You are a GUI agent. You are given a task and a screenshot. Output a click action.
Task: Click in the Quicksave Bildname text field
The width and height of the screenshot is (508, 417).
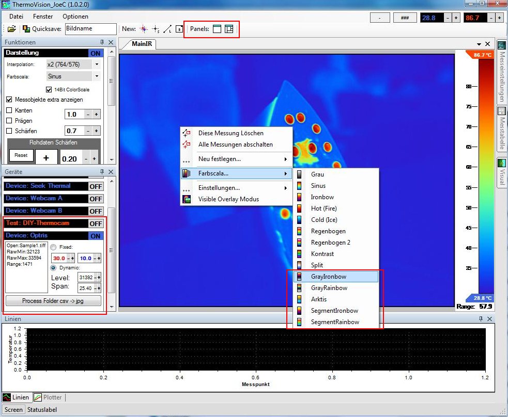pos(90,29)
